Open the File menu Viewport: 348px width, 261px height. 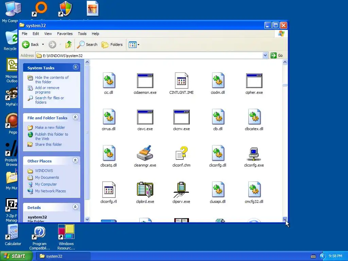pyautogui.click(x=24, y=34)
